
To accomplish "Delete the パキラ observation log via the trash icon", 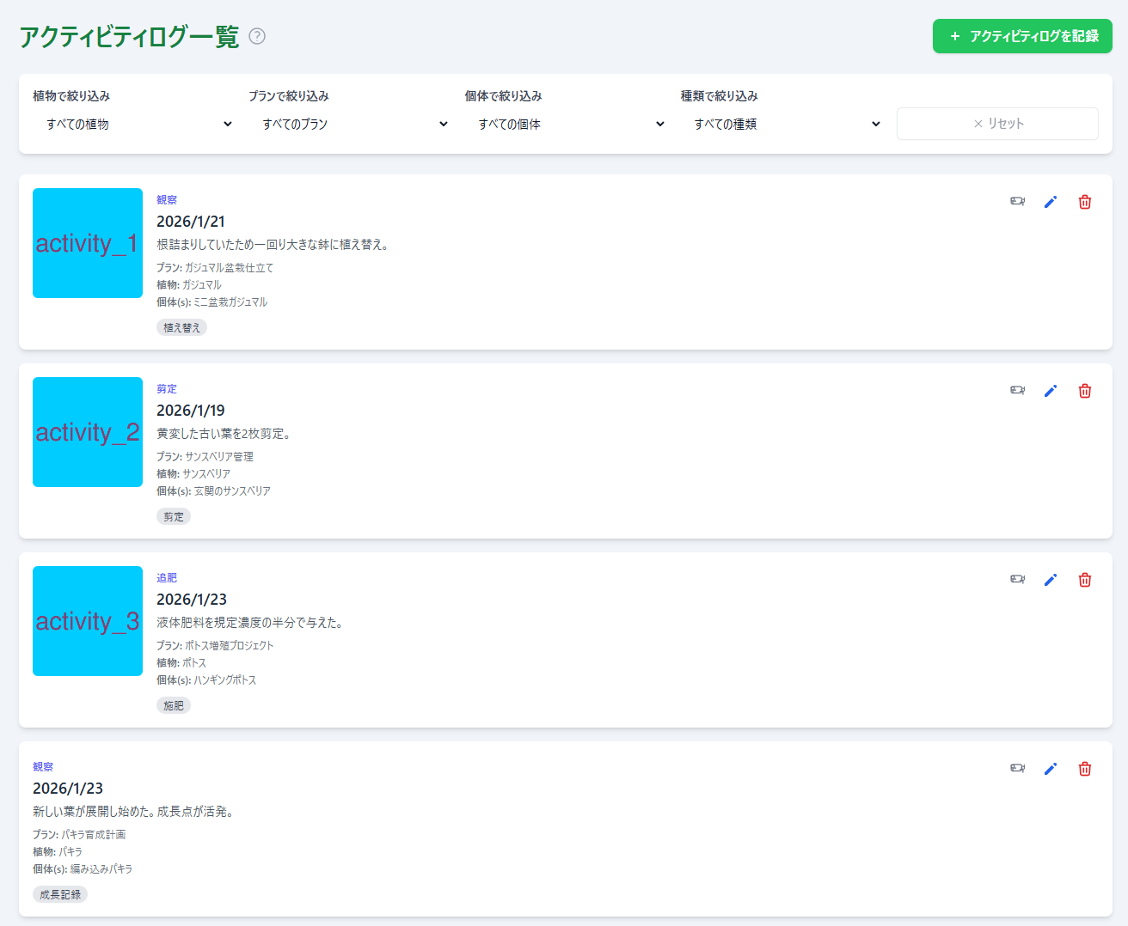I will [1085, 769].
